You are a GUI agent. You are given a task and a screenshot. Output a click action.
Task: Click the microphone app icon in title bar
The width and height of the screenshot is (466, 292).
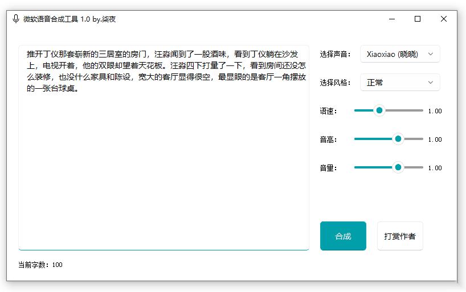[x=16, y=19]
